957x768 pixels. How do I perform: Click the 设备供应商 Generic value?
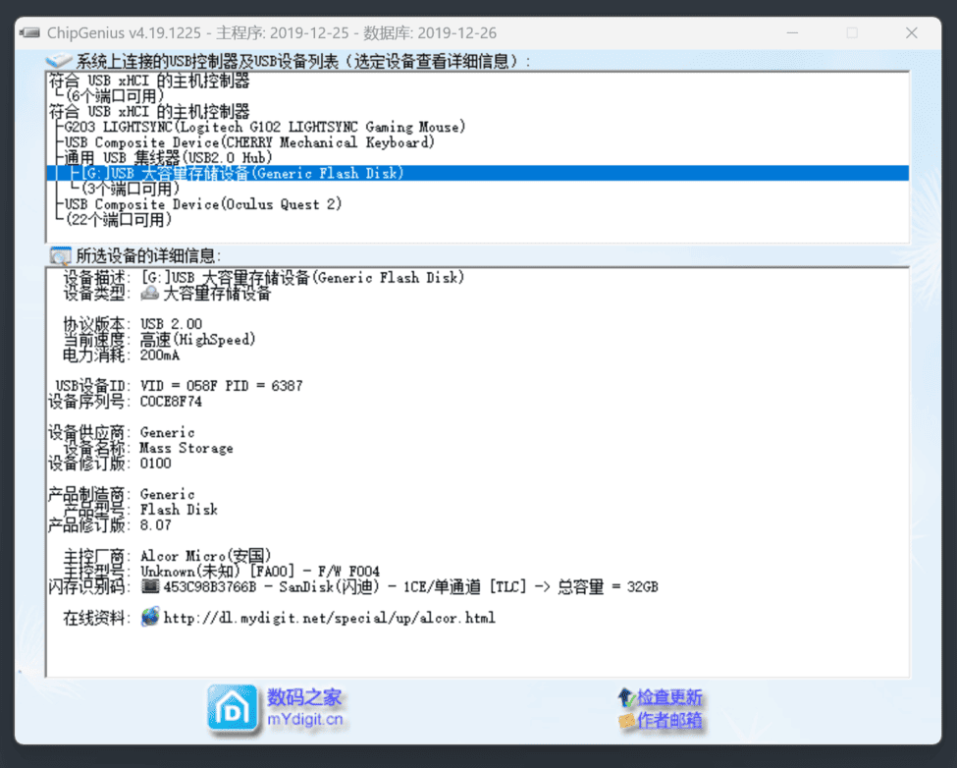pyautogui.click(x=167, y=432)
